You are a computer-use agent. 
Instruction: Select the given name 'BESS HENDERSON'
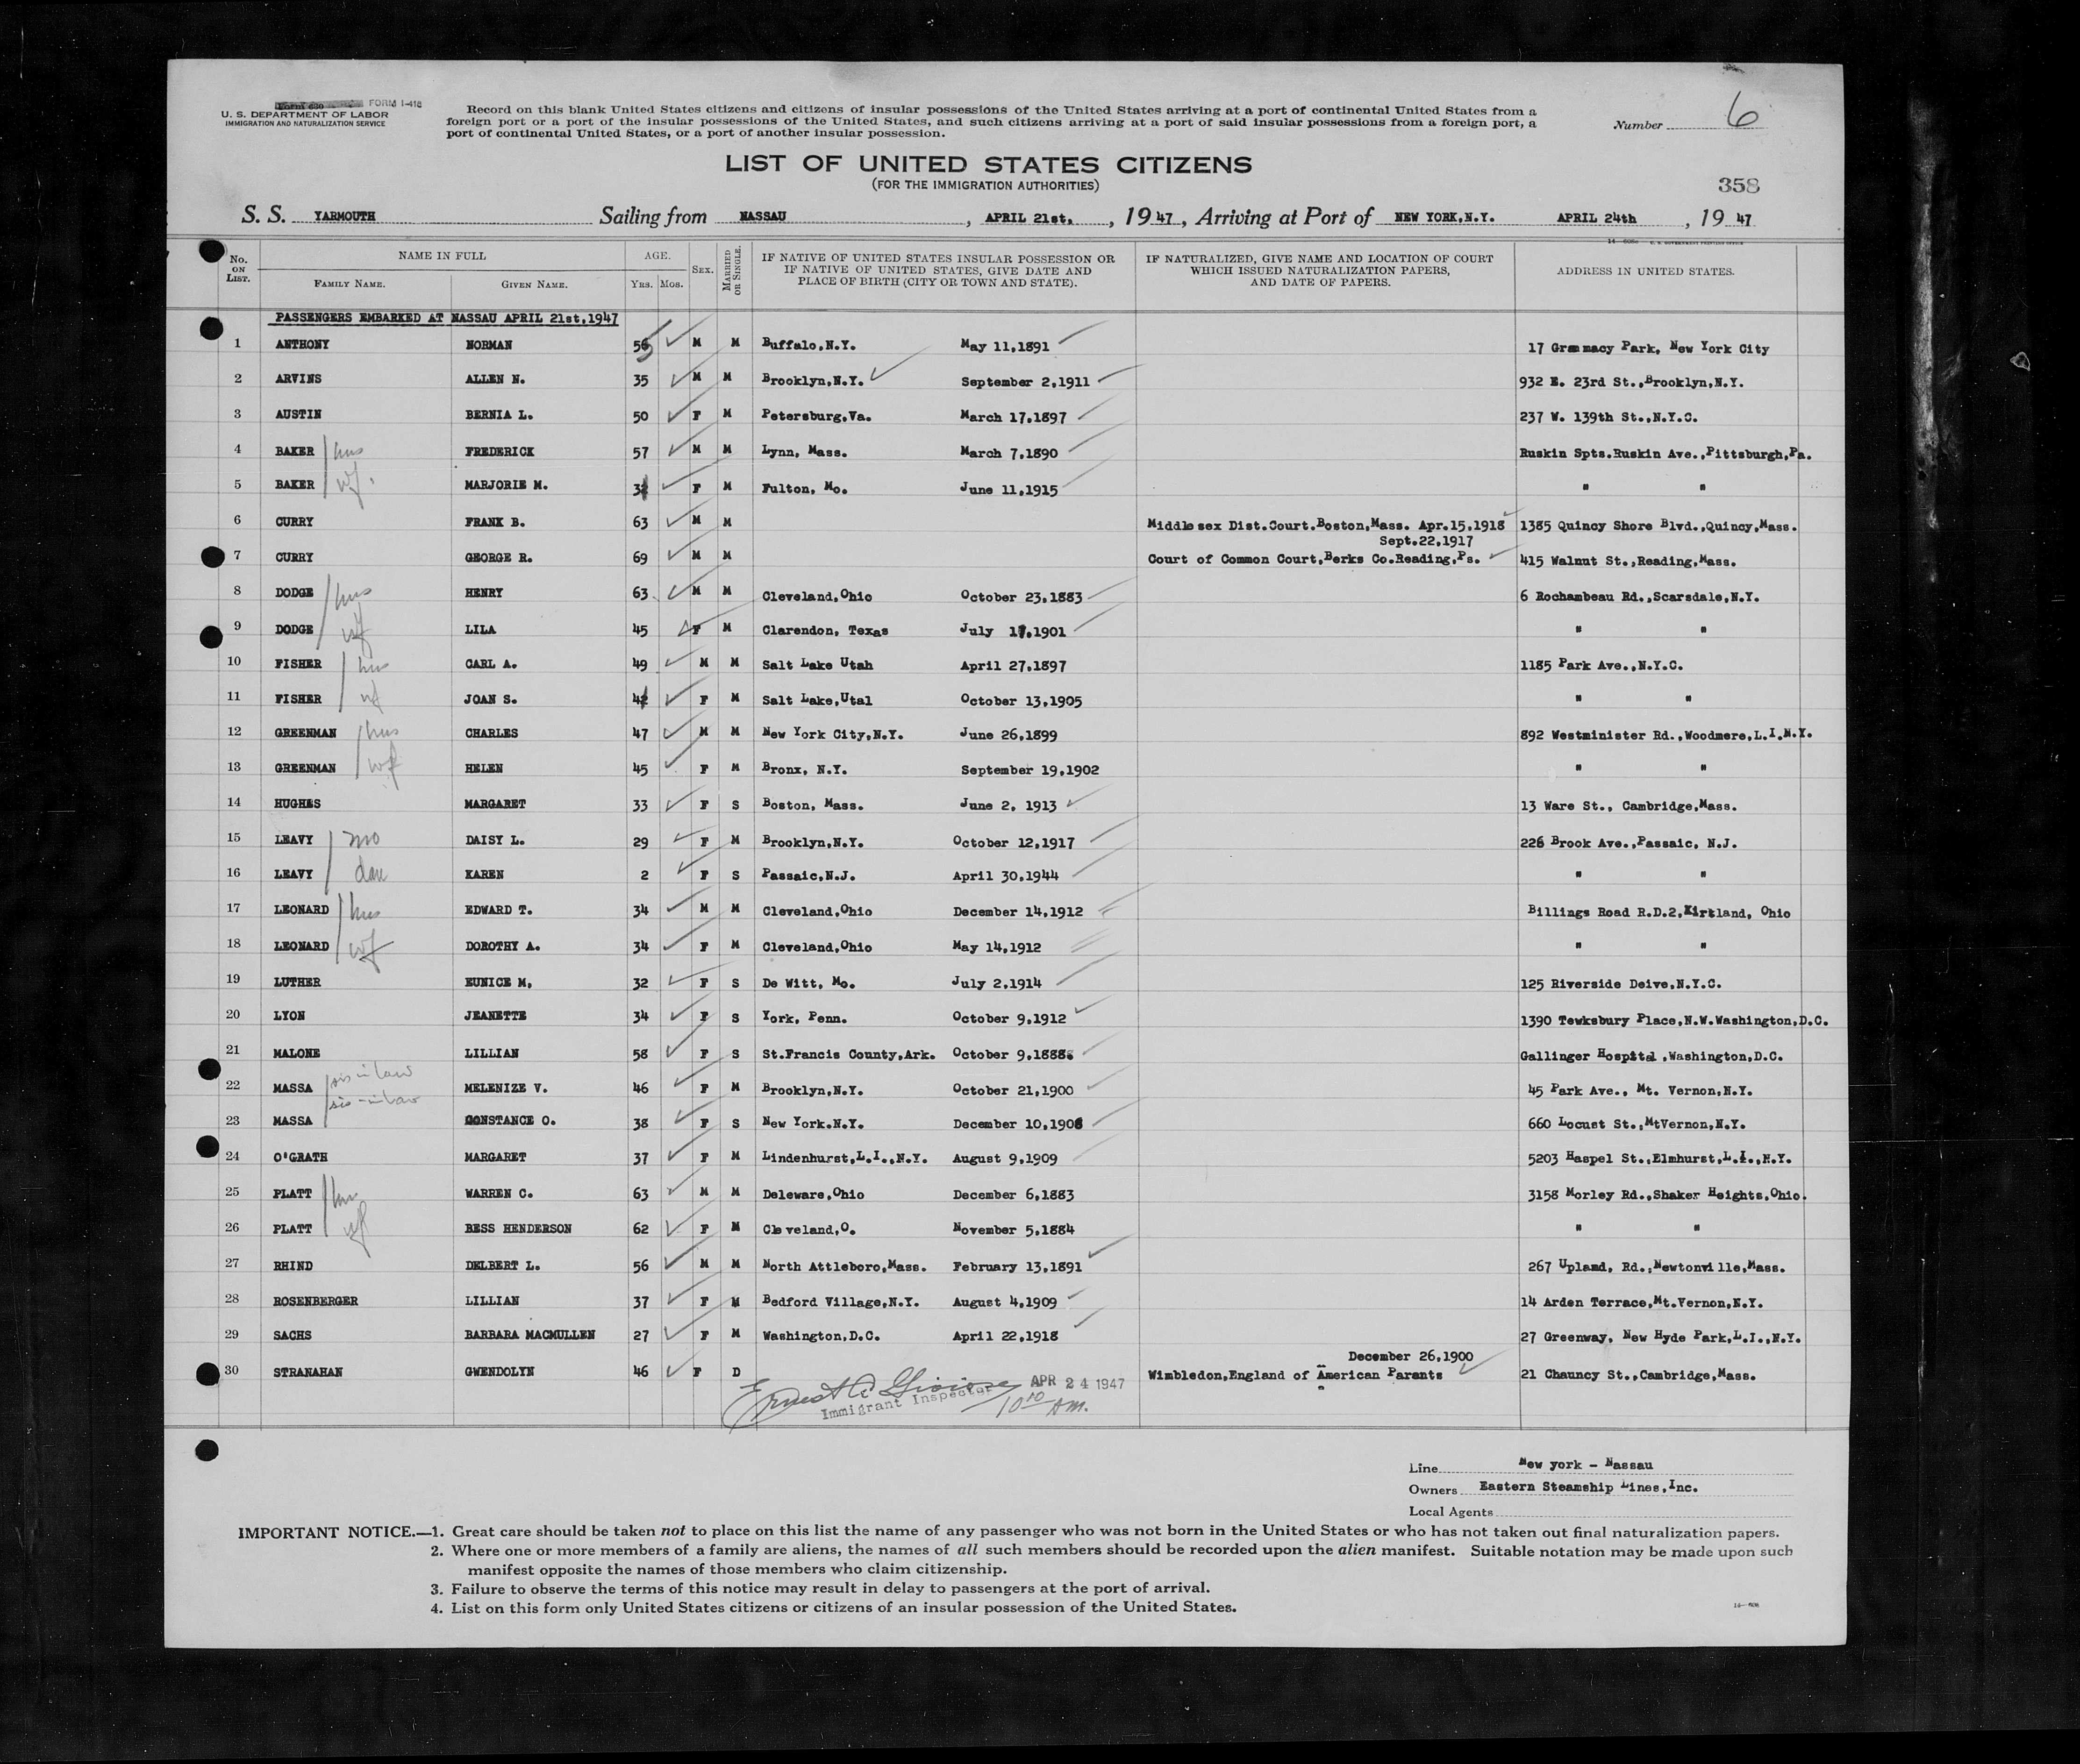pos(517,1228)
